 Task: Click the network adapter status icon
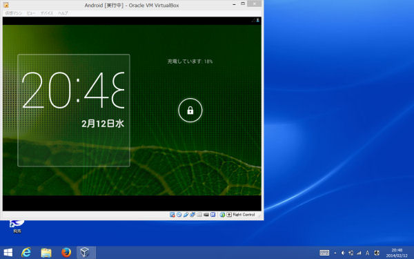click(x=193, y=215)
